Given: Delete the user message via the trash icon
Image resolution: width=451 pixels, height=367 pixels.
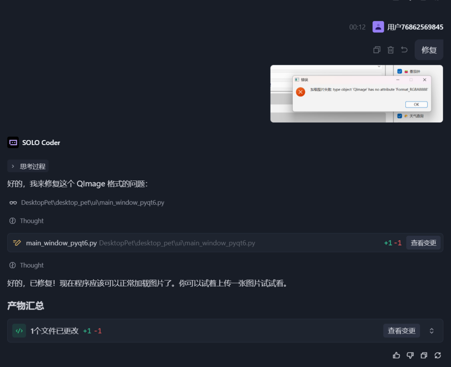Looking at the screenshot, I should click(x=390, y=49).
